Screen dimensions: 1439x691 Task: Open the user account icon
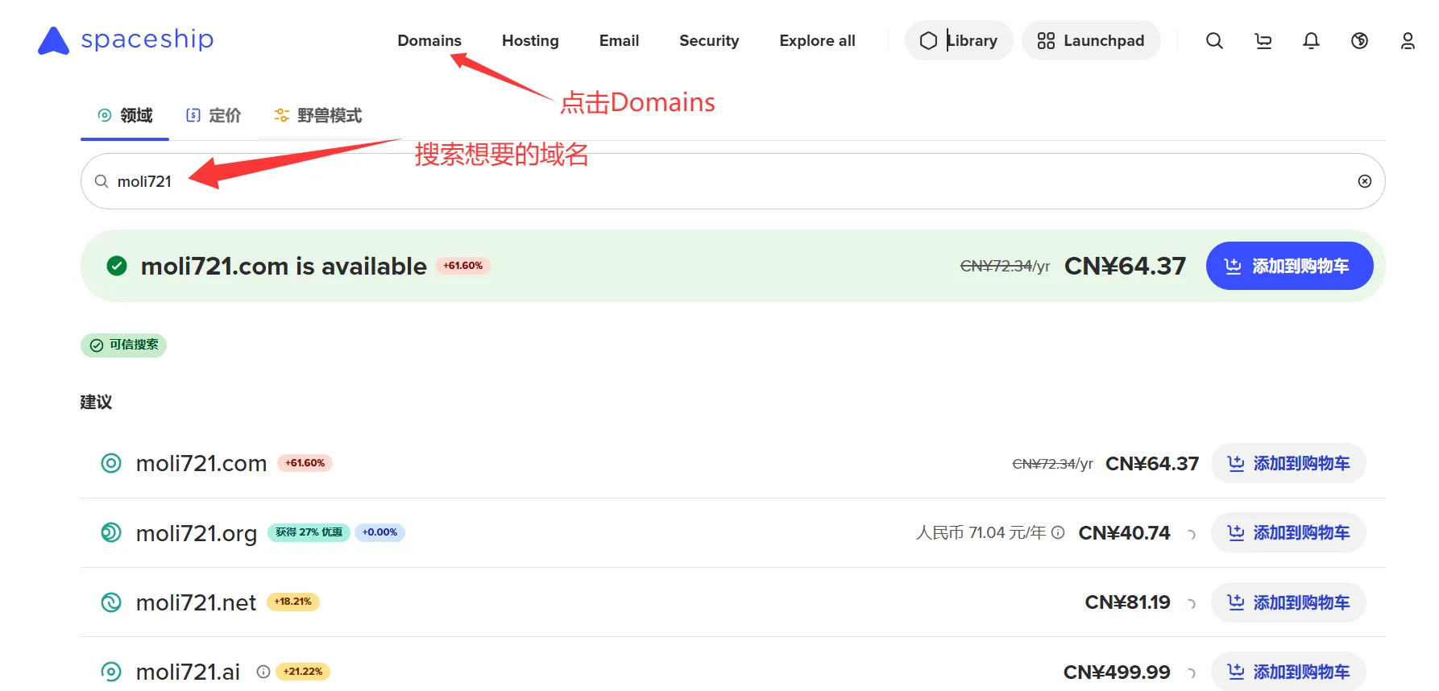[x=1408, y=40]
